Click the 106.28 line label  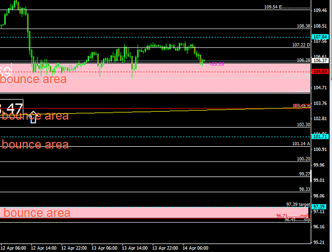pyautogui.click(x=303, y=60)
